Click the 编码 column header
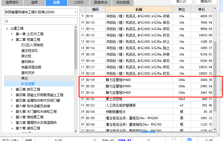The width and height of the screenshot is (223, 141). (95, 9)
